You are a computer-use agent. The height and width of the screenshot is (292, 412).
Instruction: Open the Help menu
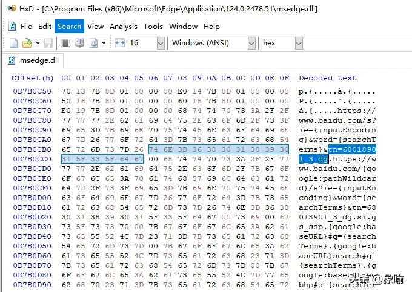[211, 27]
